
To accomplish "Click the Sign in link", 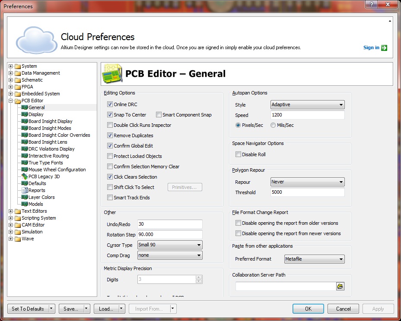I will (x=371, y=47).
